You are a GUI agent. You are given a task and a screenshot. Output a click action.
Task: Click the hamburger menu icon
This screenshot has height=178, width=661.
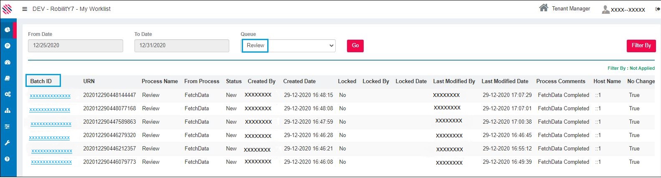coord(25,9)
